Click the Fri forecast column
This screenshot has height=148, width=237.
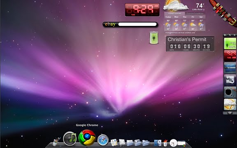(x=193, y=23)
